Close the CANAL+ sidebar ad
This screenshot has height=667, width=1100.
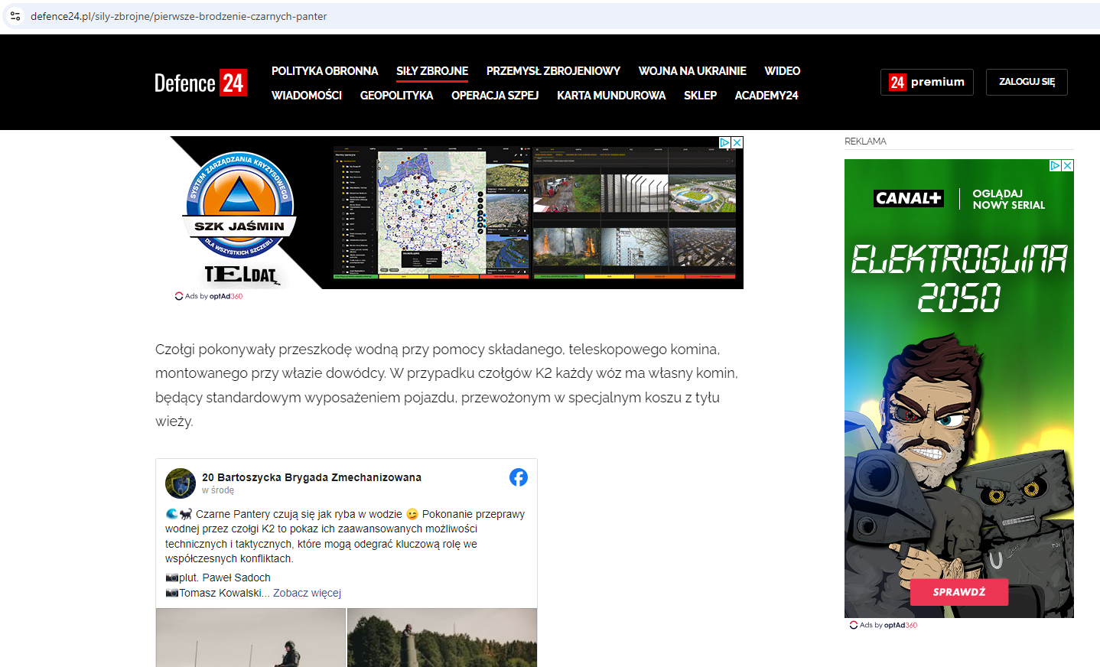click(x=1068, y=165)
